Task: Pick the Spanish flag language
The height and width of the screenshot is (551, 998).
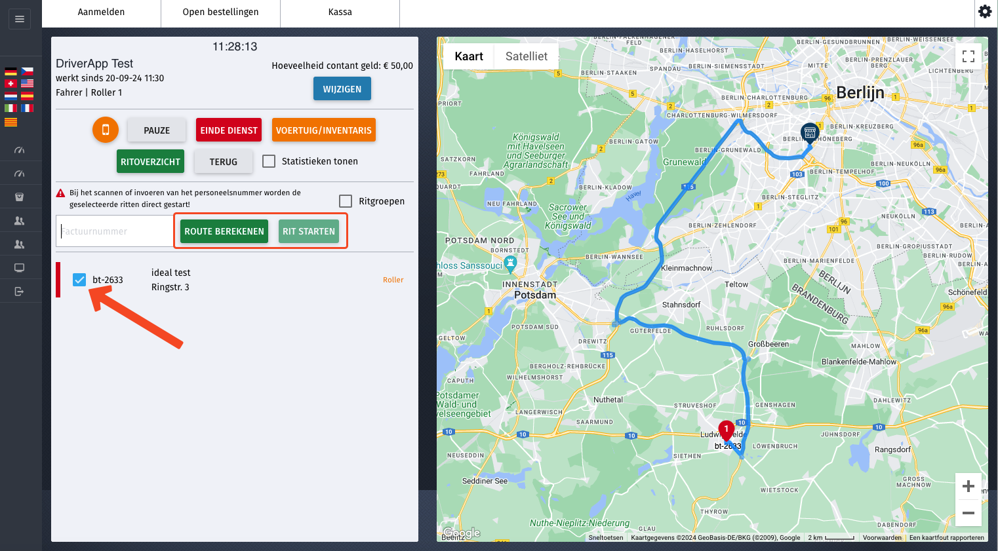Action: pos(27,96)
